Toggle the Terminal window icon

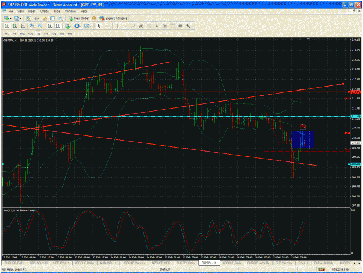tap(52, 18)
